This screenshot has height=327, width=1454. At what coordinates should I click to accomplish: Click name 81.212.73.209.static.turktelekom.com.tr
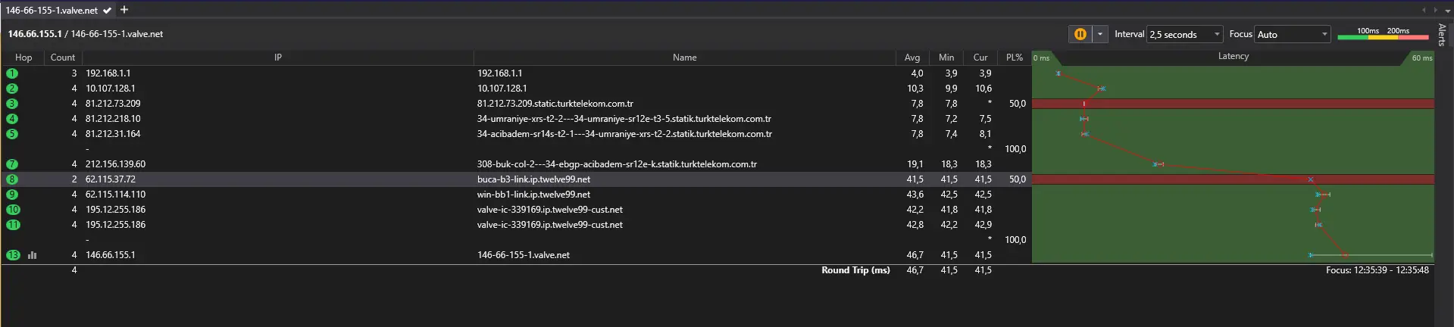point(555,104)
